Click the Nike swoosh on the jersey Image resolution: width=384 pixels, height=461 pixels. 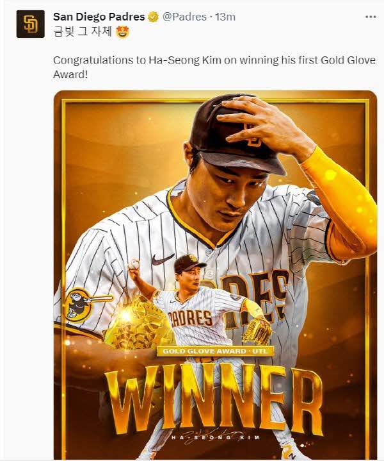(163, 259)
